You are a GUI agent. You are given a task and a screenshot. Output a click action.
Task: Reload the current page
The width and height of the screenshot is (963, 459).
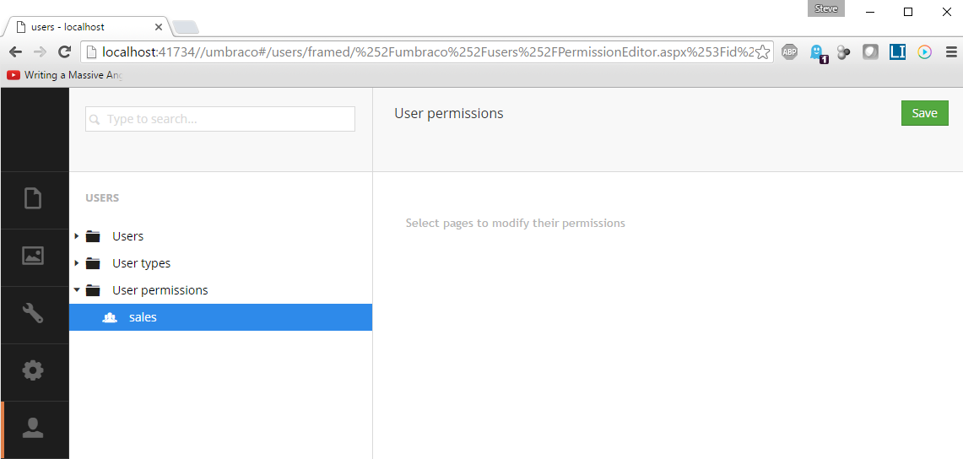(64, 52)
